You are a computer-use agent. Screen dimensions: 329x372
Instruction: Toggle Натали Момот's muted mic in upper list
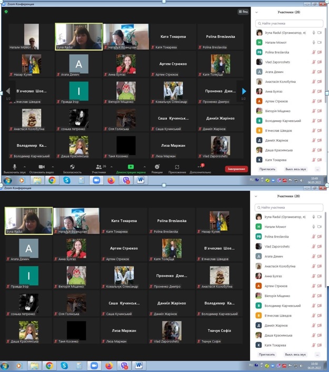[x=314, y=43]
